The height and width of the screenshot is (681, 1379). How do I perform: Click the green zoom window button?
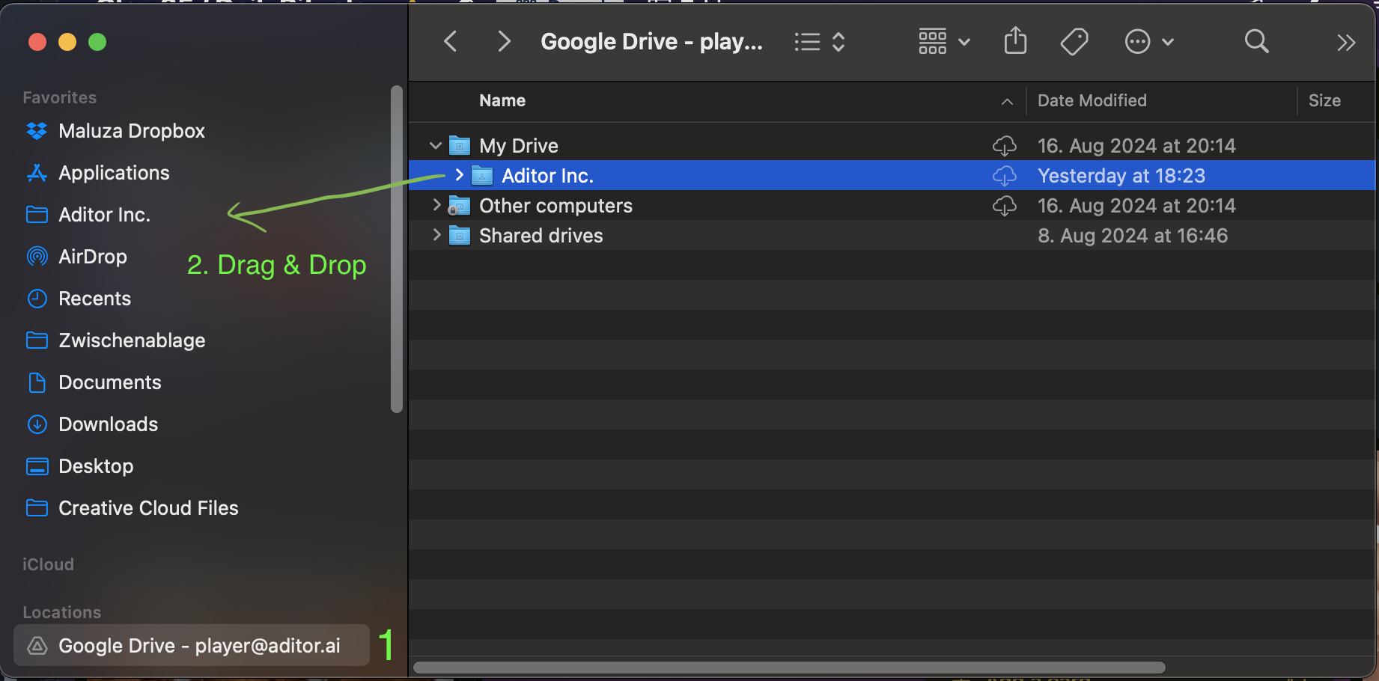pyautogui.click(x=97, y=42)
